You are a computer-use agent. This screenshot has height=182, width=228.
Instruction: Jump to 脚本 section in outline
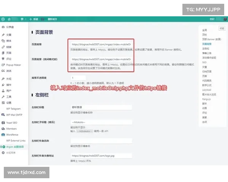[x=204, y=104]
